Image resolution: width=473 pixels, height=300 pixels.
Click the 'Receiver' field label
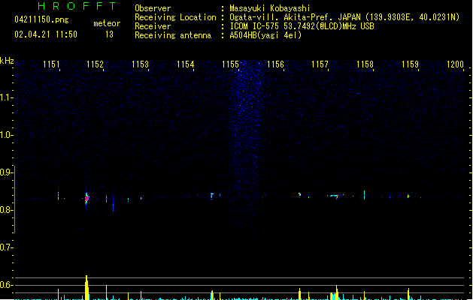click(153, 26)
